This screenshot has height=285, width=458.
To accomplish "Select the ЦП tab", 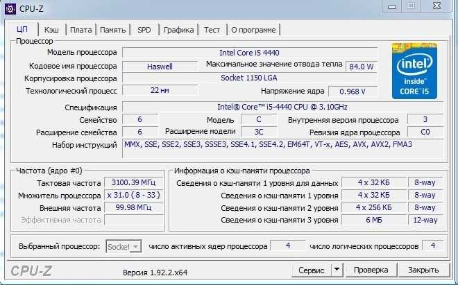I will click(x=22, y=30).
